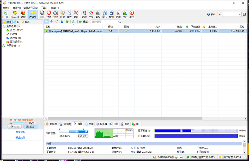The image size is (249, 161).
Task: Sort the task list by the 名称 column header
Action: tap(73, 26)
